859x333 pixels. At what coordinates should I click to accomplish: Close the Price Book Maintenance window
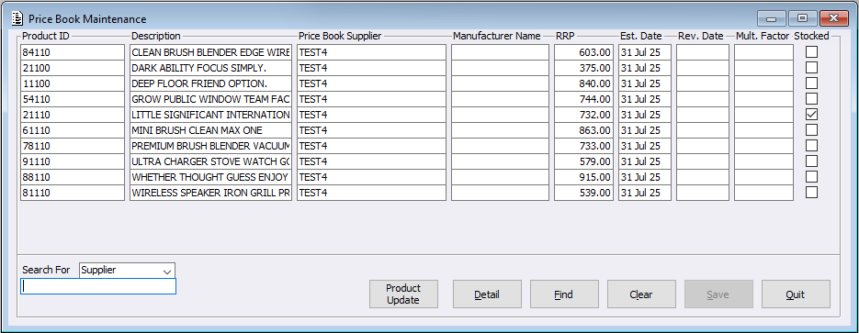(x=834, y=18)
